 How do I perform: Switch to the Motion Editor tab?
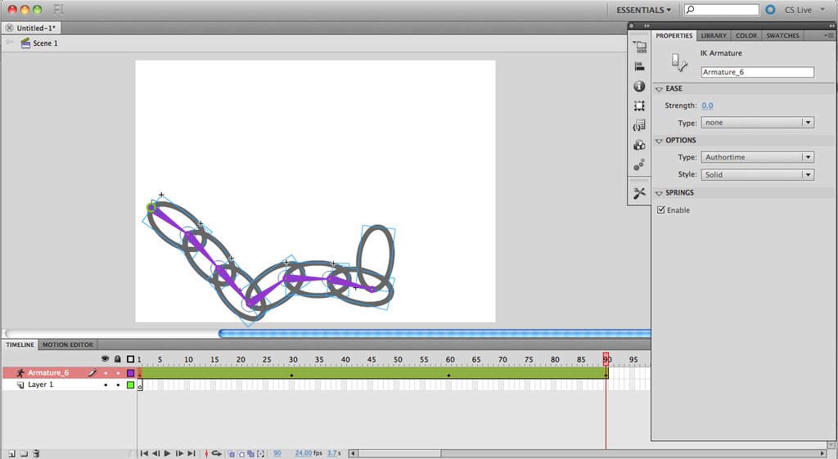[x=69, y=344]
